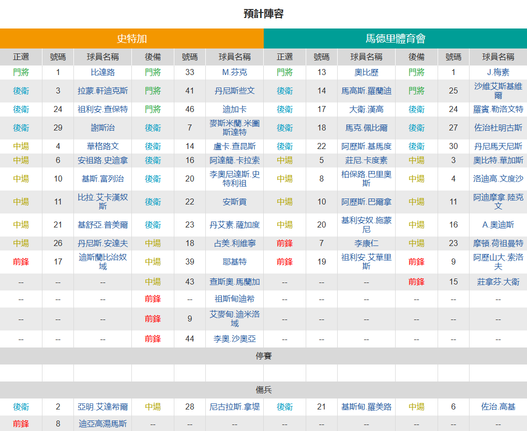Screen dimensions: 527x431
Task: Select substitute 迪加卡
Action: pyautogui.click(x=235, y=109)
